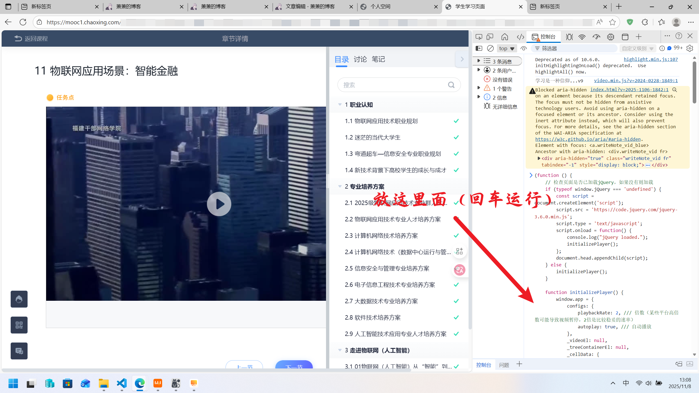Click the QR code sidebar button

pos(19,325)
